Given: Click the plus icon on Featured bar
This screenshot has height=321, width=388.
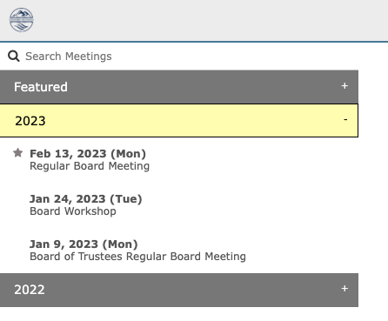Looking at the screenshot, I should (x=345, y=86).
